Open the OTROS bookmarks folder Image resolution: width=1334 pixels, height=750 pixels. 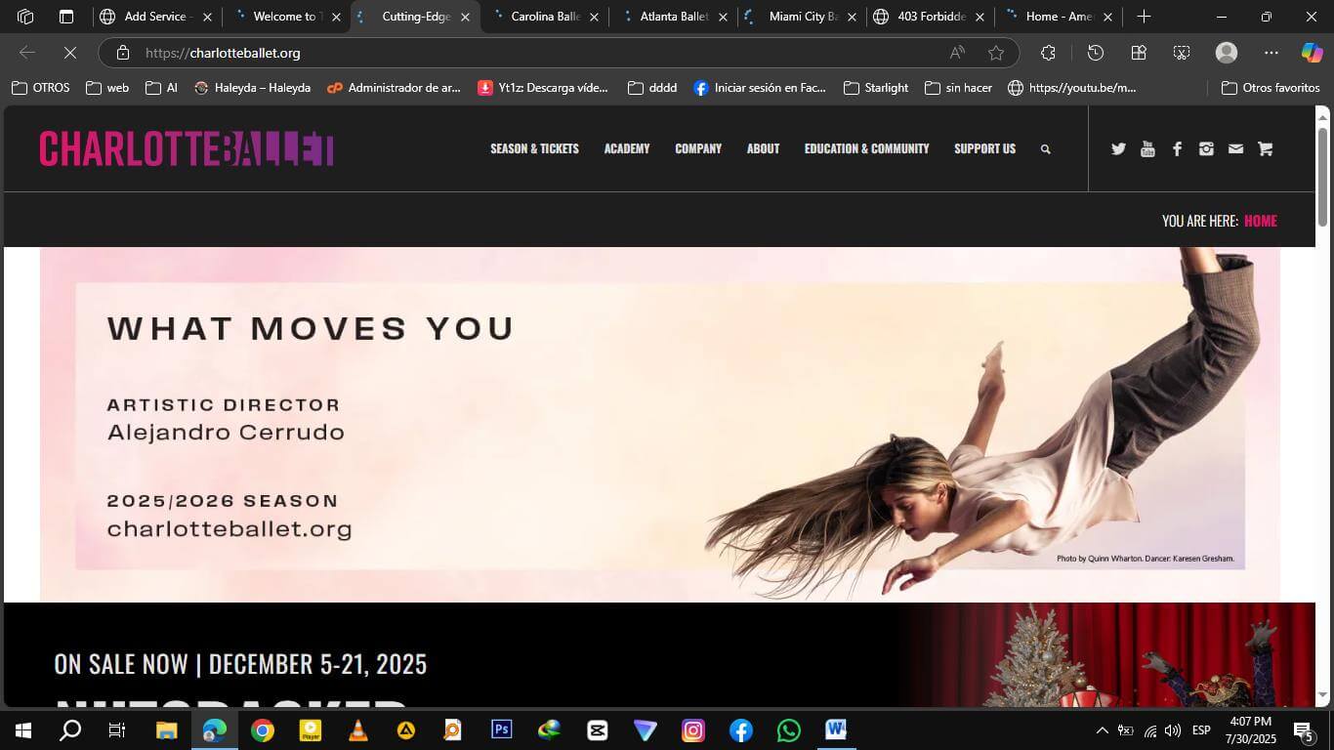pyautogui.click(x=41, y=88)
